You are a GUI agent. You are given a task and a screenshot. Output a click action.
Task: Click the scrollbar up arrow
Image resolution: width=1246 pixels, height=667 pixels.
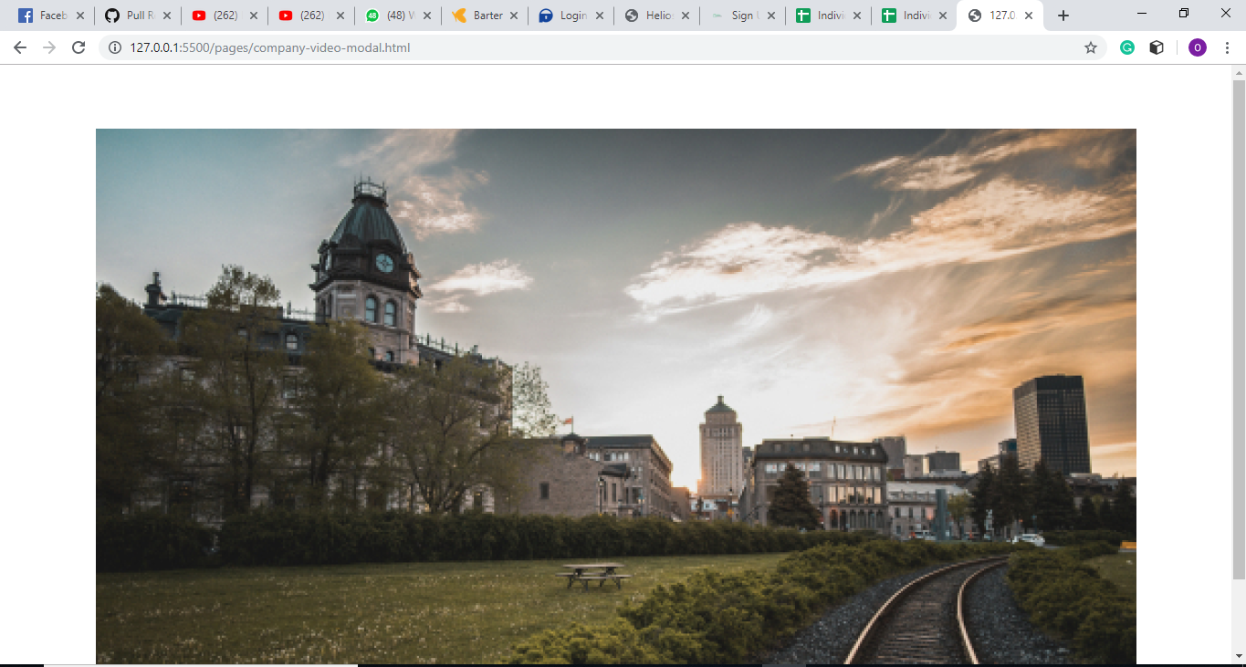click(1239, 72)
